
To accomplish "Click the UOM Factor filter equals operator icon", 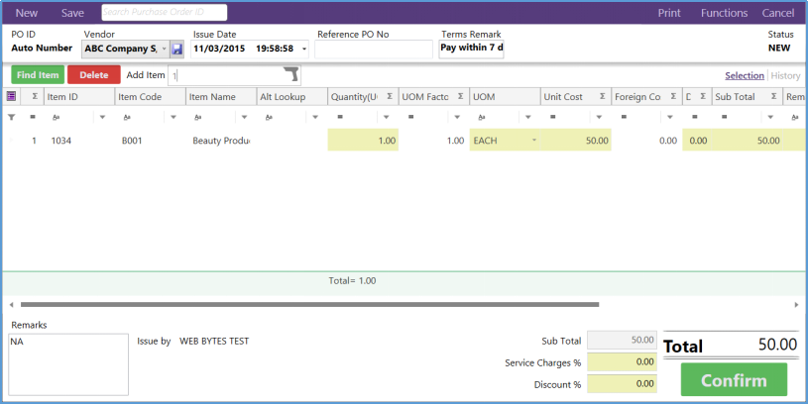I will point(410,118).
